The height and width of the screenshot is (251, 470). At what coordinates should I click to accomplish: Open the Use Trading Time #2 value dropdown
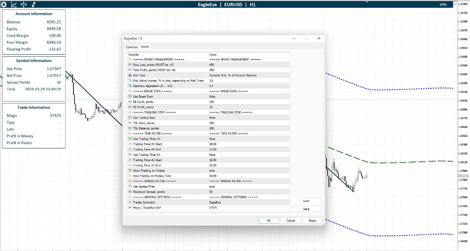(x=212, y=155)
